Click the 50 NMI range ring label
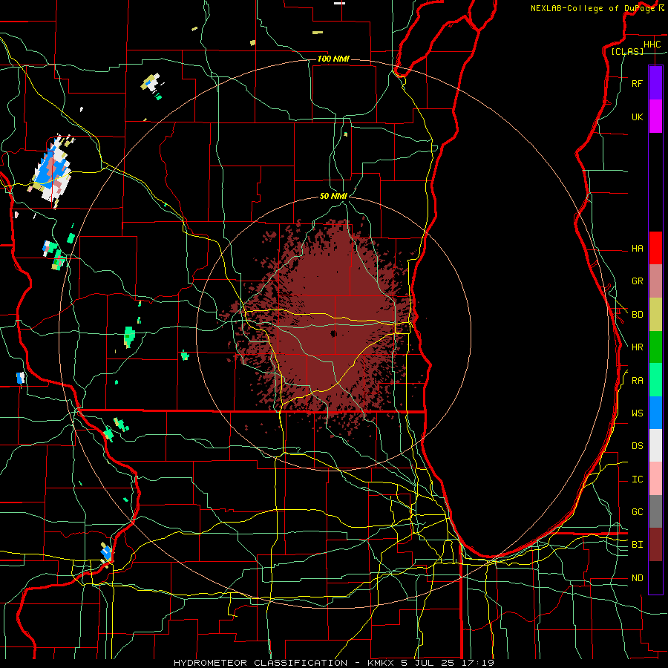The width and height of the screenshot is (668, 668). [x=333, y=196]
